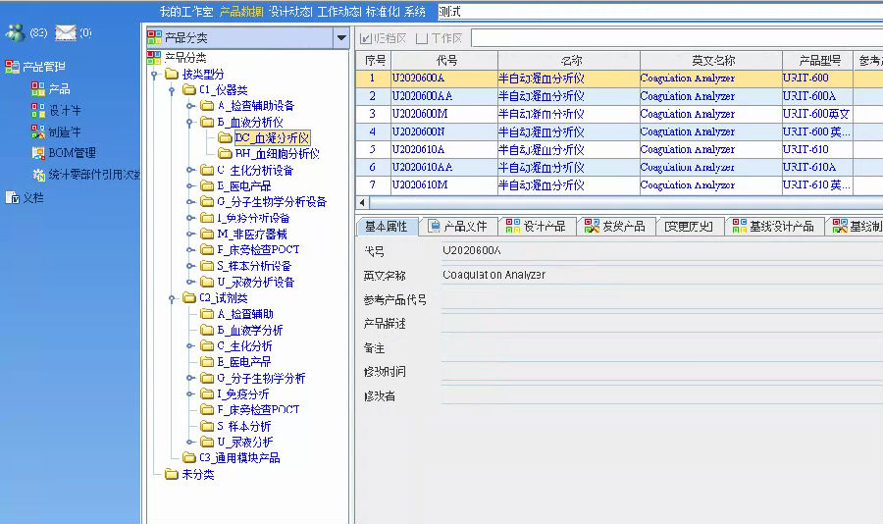Image resolution: width=883 pixels, height=524 pixels.
Task: Switch to the 产品文件 tab
Action: pos(457,227)
